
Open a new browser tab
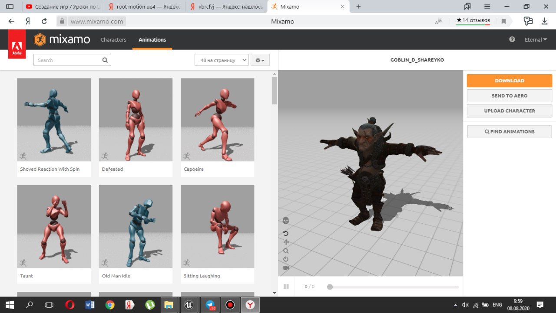coord(358,7)
